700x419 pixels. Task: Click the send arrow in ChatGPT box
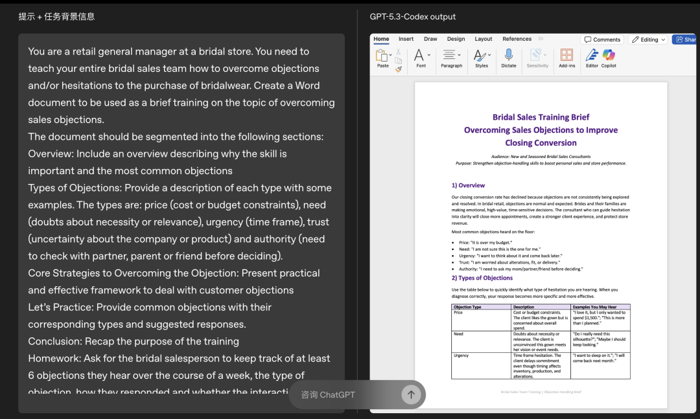411,394
